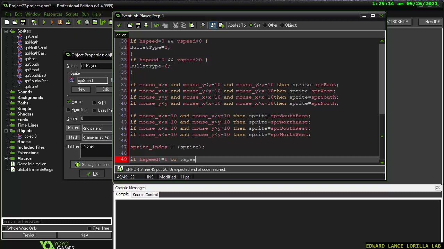This screenshot has width=444, height=249.
Task: Run the game with green play icon
Action: [44, 22]
